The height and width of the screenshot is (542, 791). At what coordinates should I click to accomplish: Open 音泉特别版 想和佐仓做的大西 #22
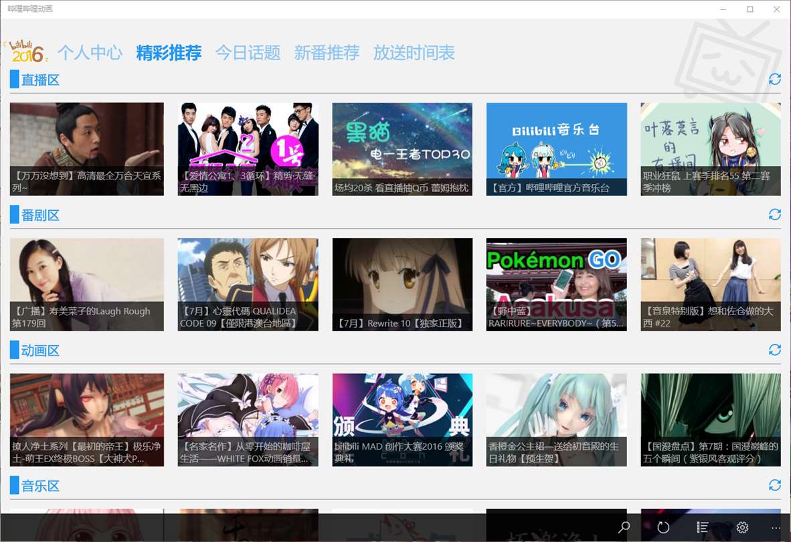[x=711, y=284]
